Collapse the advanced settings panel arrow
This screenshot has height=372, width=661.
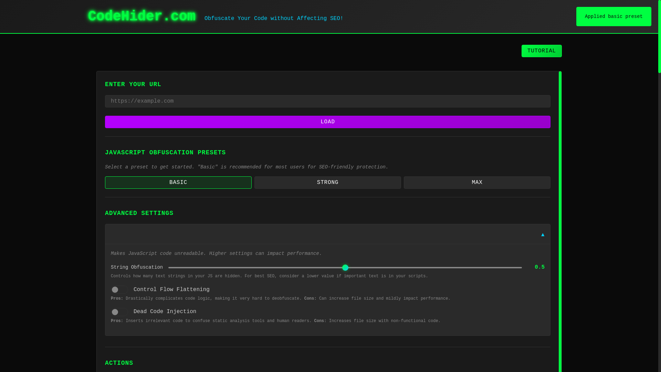point(543,235)
